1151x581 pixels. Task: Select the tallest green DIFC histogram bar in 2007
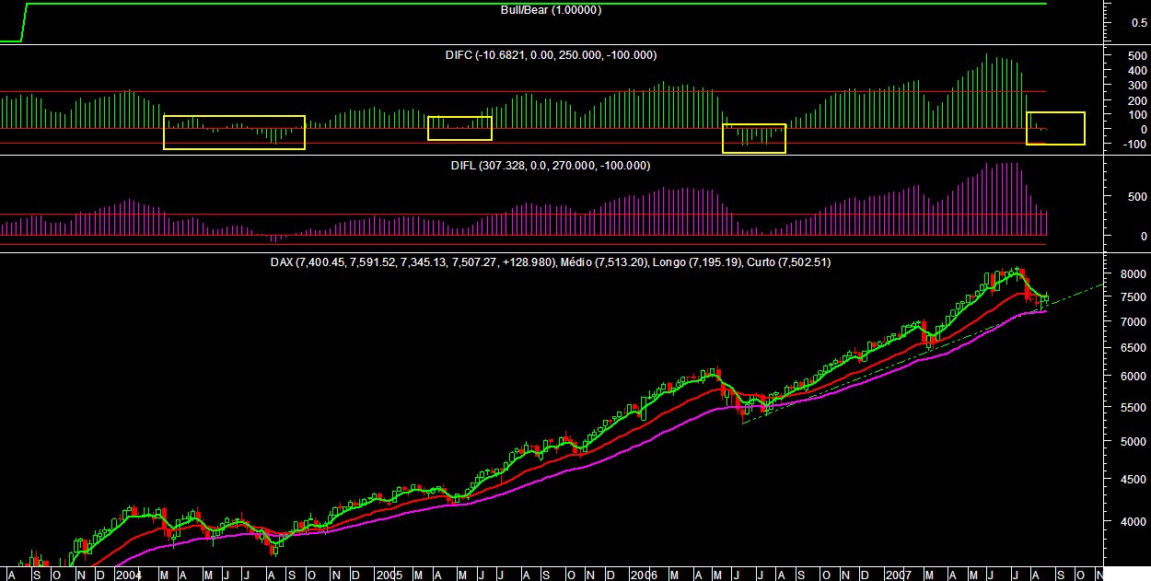[985, 83]
